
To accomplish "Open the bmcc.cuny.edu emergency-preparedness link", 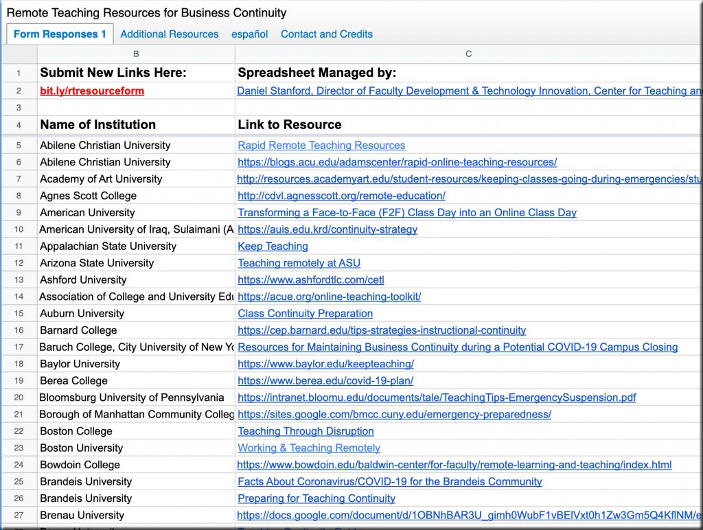I will click(x=395, y=414).
